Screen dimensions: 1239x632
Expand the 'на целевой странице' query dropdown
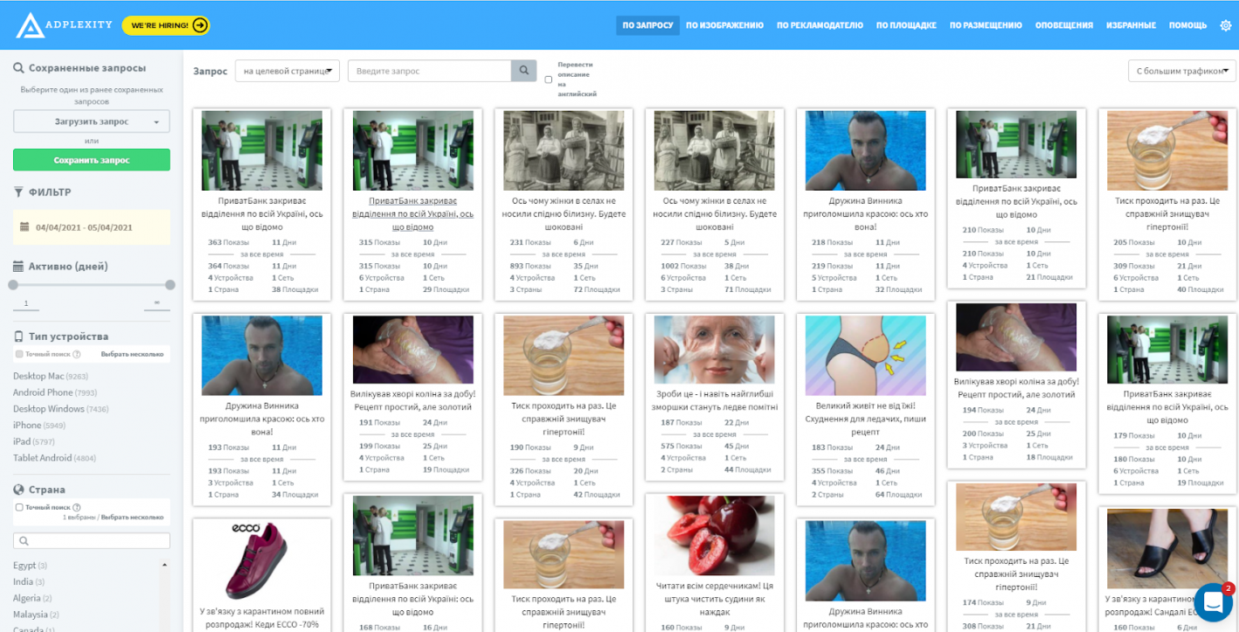tap(287, 71)
